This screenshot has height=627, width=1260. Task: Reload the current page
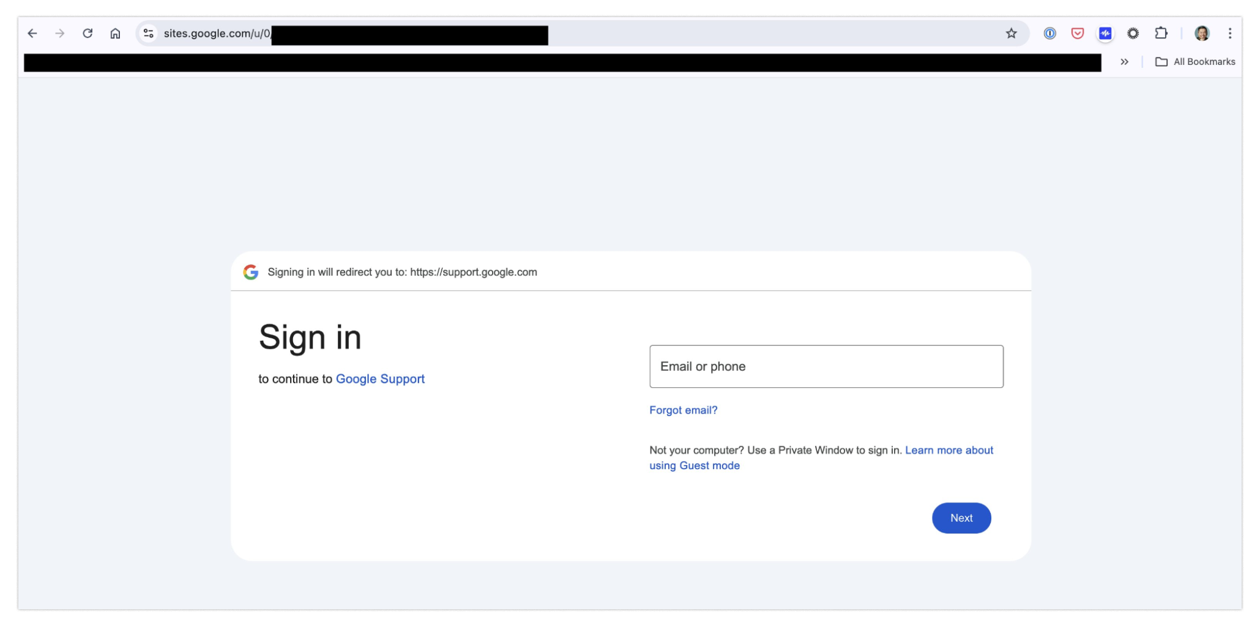(x=88, y=34)
